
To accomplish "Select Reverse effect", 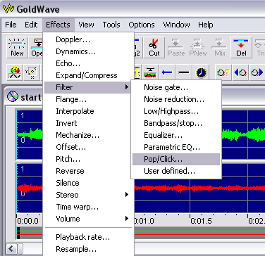I will [x=87, y=171].
